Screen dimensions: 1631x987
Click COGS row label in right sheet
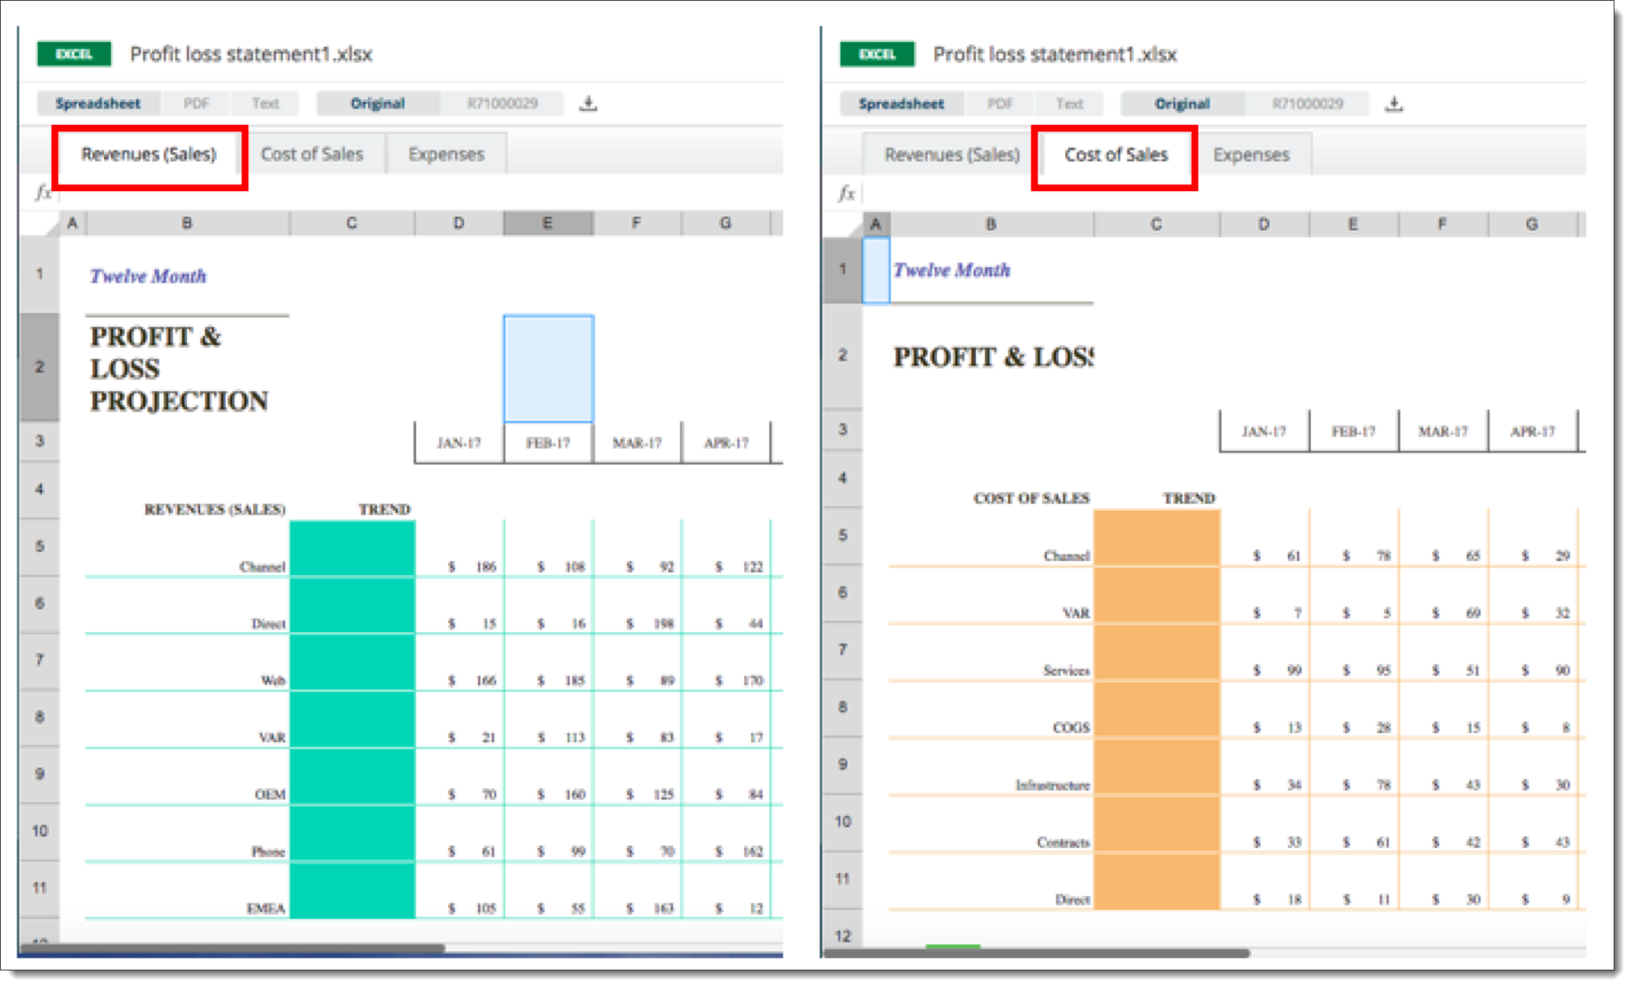(x=1071, y=728)
